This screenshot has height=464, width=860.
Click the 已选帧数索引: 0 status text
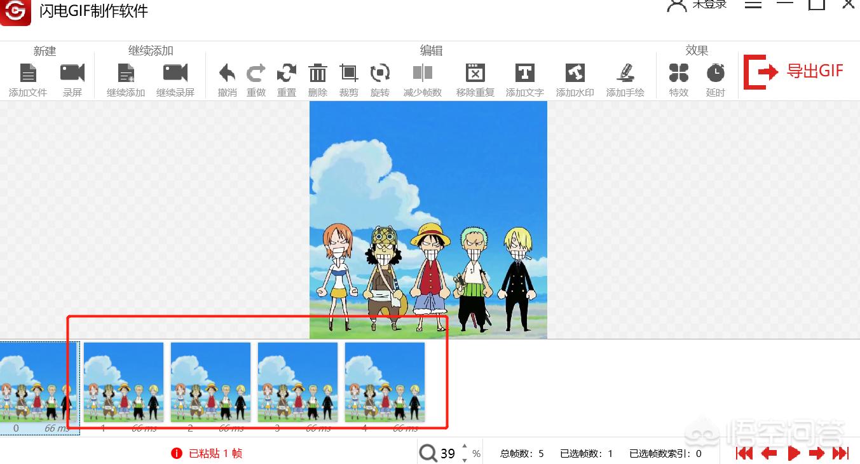click(665, 454)
